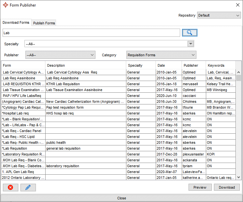Sort by the Publisher column header
This screenshot has height=202, width=243.
click(x=194, y=65)
